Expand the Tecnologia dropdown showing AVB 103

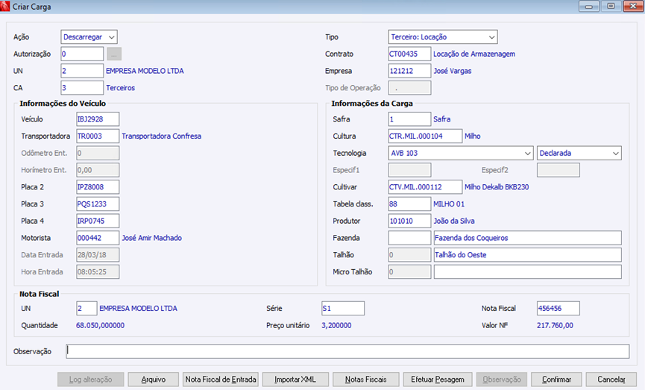point(461,153)
